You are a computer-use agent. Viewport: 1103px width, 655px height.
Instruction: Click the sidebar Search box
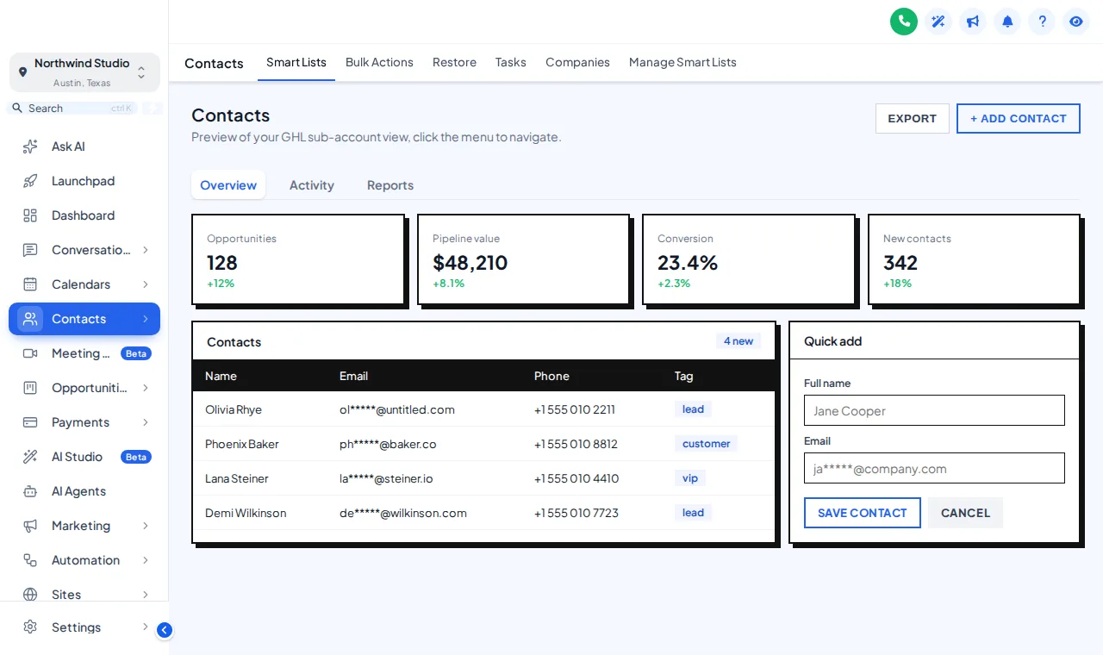(73, 108)
